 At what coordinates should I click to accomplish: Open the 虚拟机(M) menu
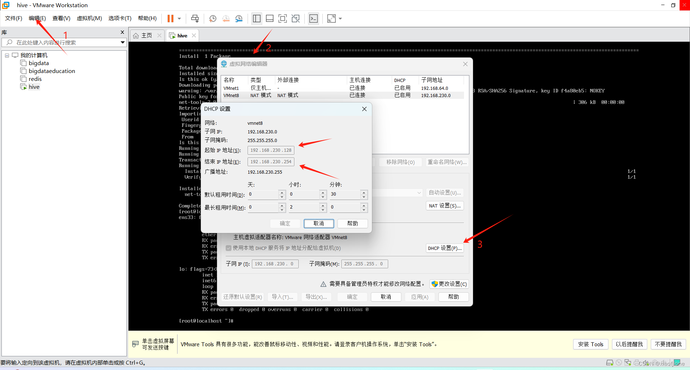(x=89, y=18)
